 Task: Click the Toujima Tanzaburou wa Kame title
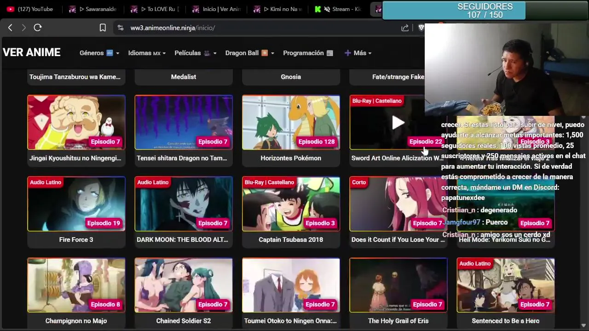pos(75,77)
